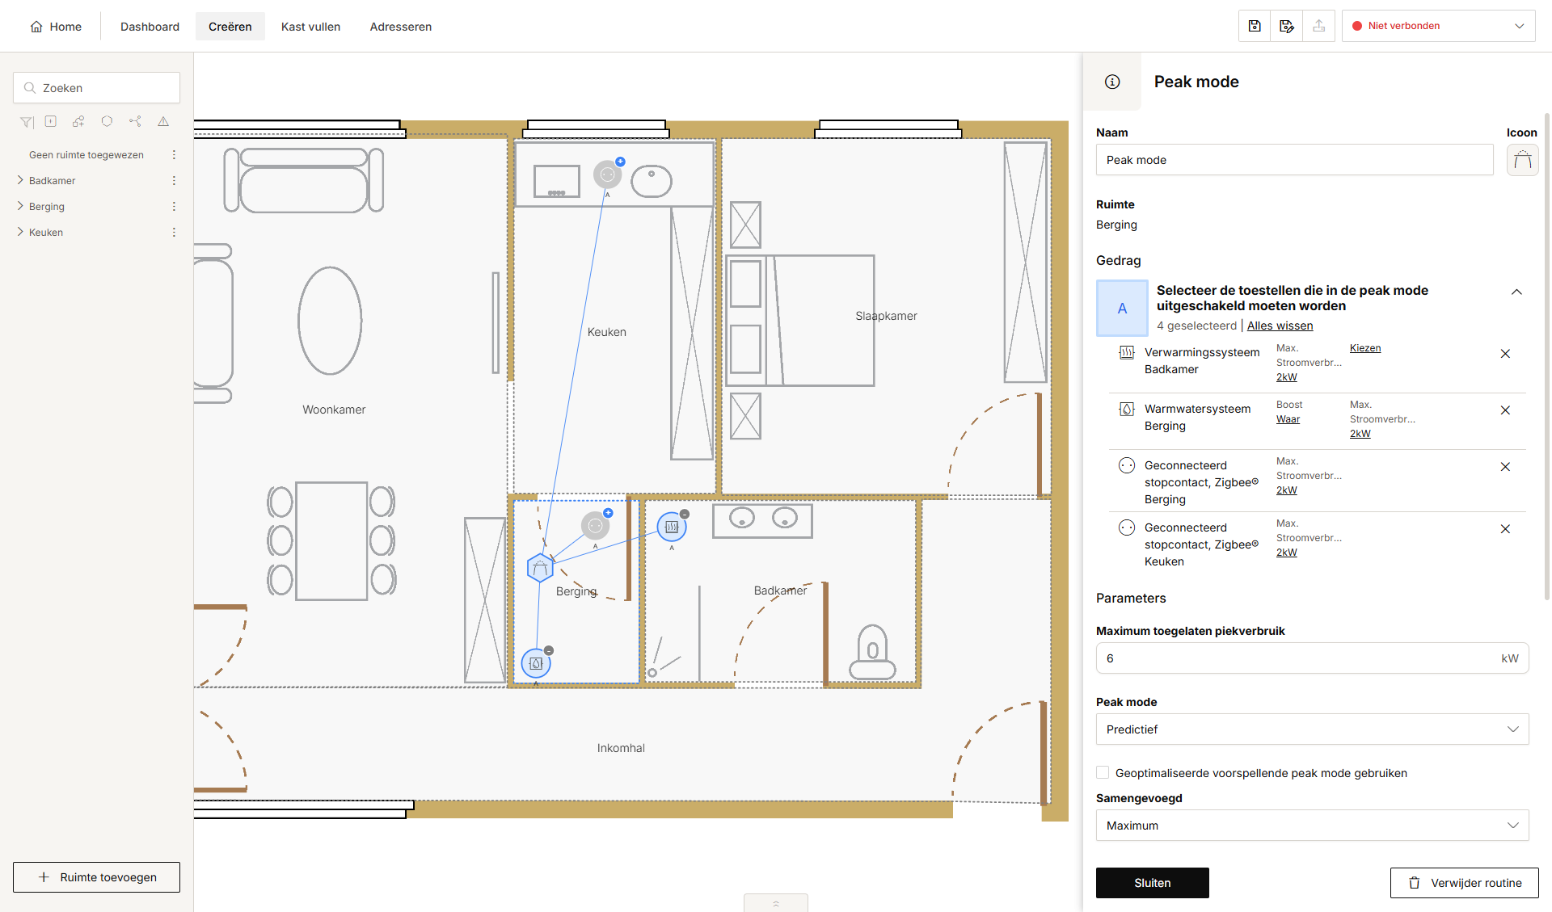
Task: Select the Peak mode hexagon on the floorplan
Action: tap(540, 568)
